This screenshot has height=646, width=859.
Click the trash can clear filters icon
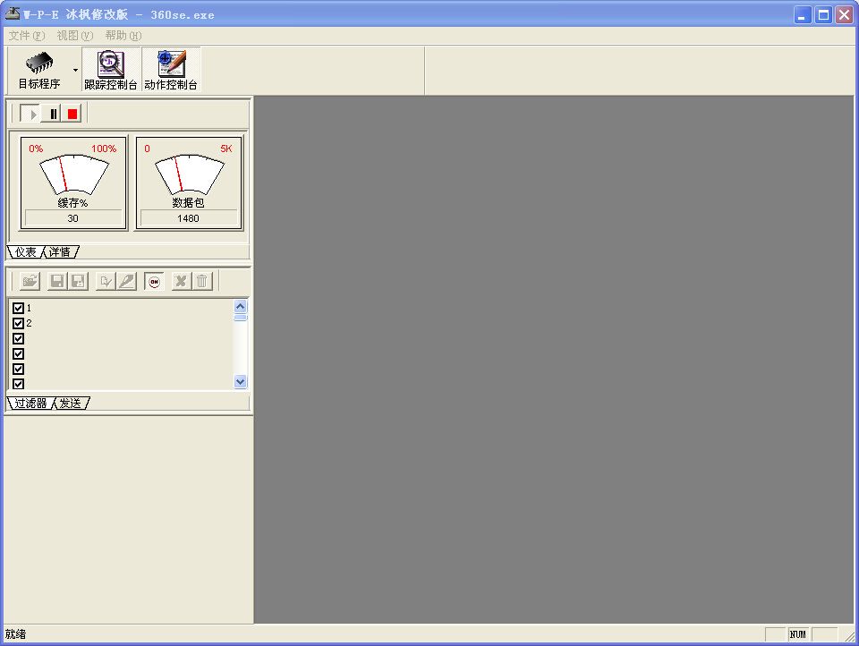tap(201, 281)
